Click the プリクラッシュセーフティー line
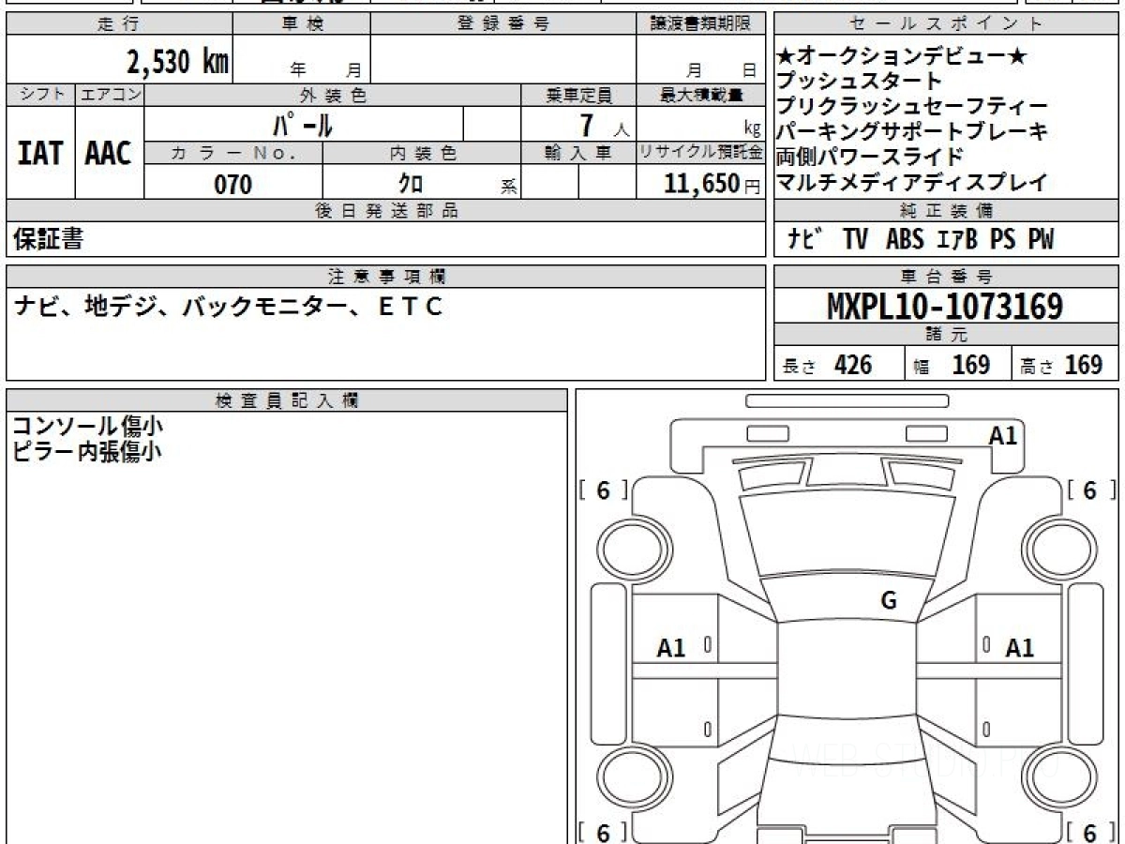 coord(911,107)
